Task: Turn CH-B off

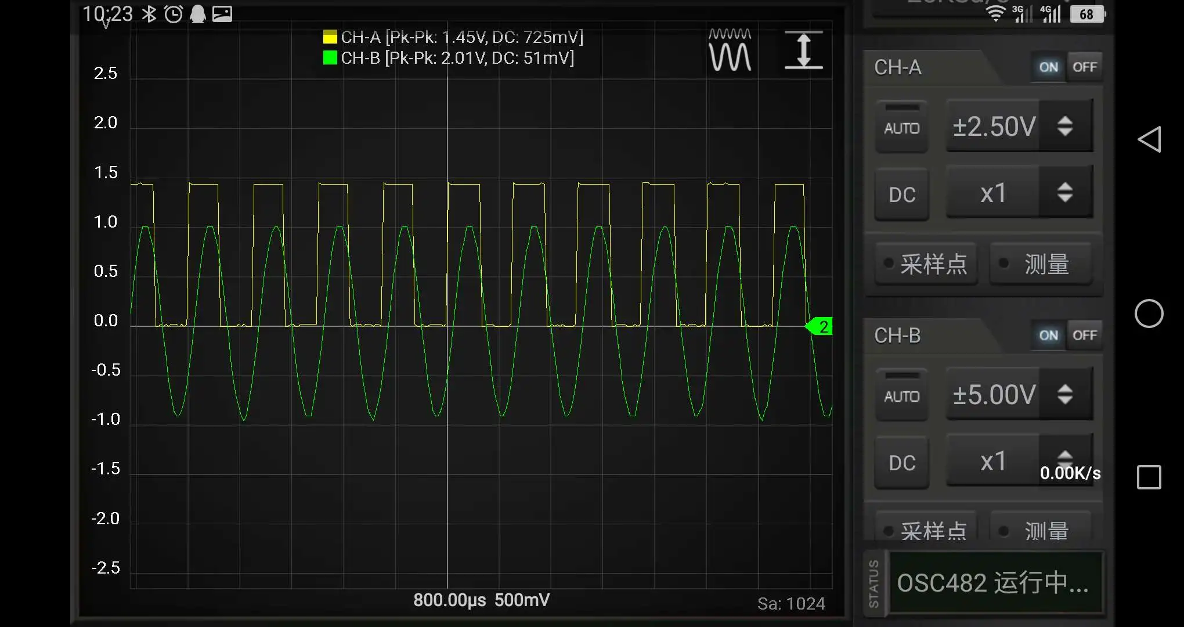Action: (x=1085, y=336)
